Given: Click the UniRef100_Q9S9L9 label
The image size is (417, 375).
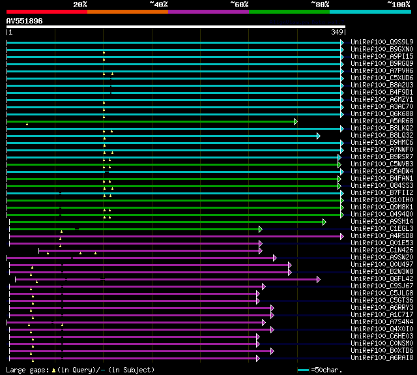Looking at the screenshot, I should click(x=382, y=42).
